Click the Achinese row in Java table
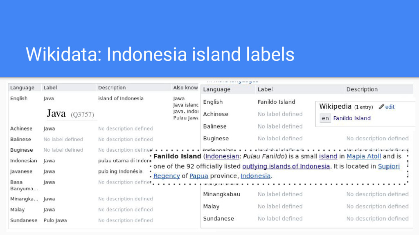The width and height of the screenshot is (419, 235). point(103,129)
